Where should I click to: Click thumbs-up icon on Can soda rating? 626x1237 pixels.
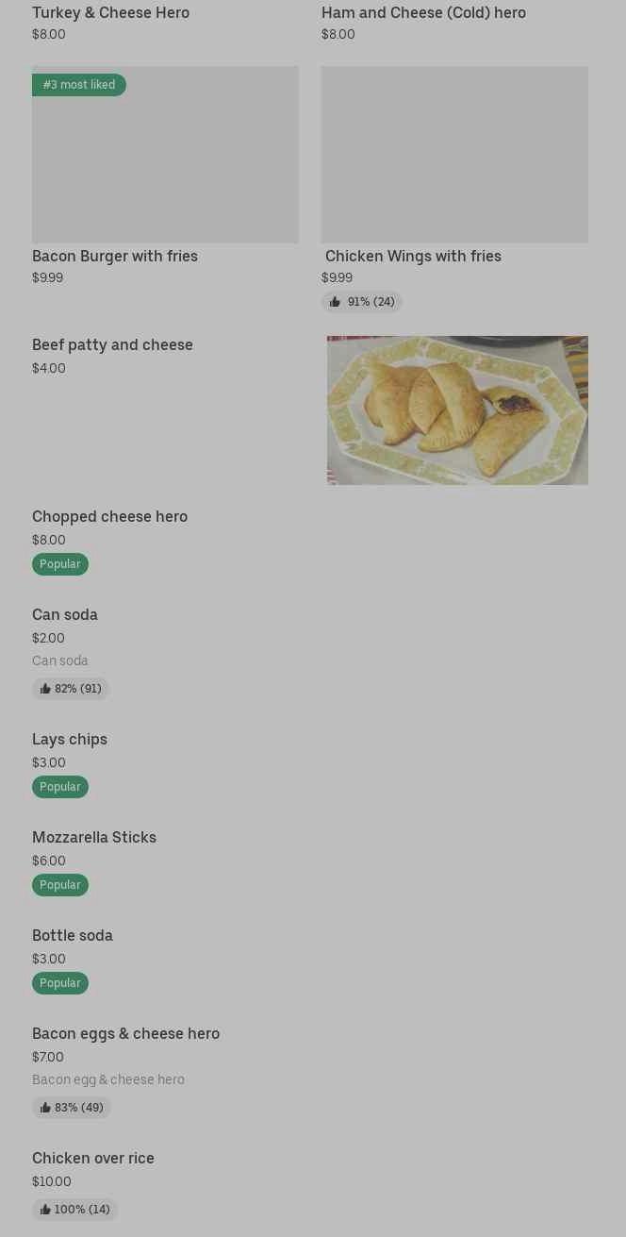coord(45,689)
